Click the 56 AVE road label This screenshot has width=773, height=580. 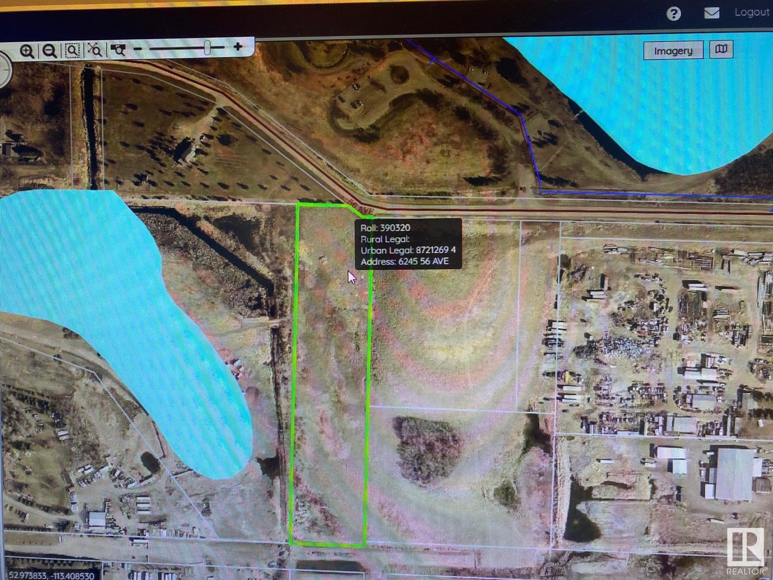[361, 209]
